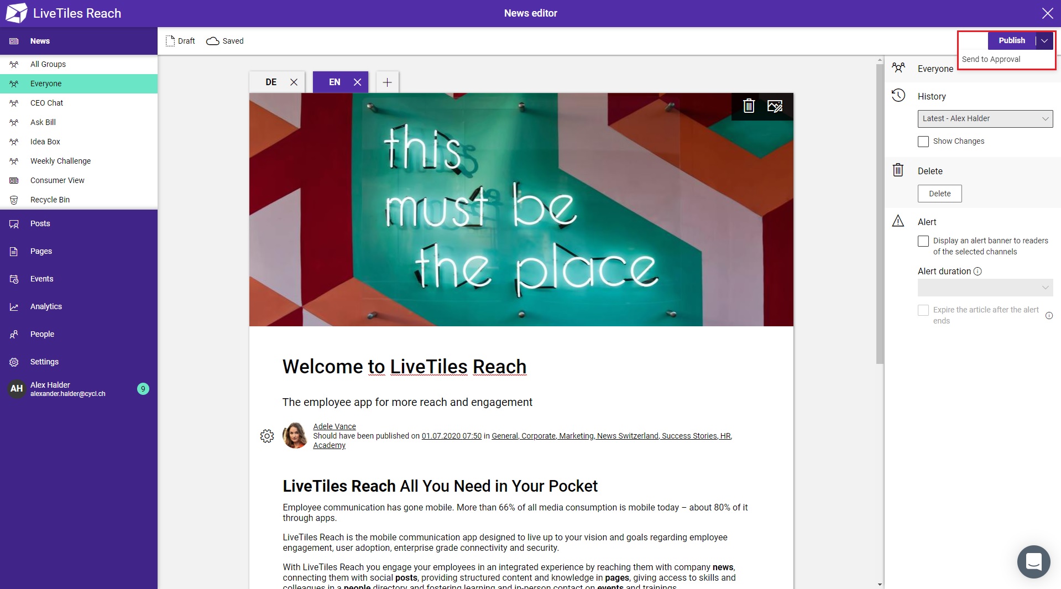Screen dimensions: 1061x589
Task: Click the Draft document icon
Action: tap(170, 41)
